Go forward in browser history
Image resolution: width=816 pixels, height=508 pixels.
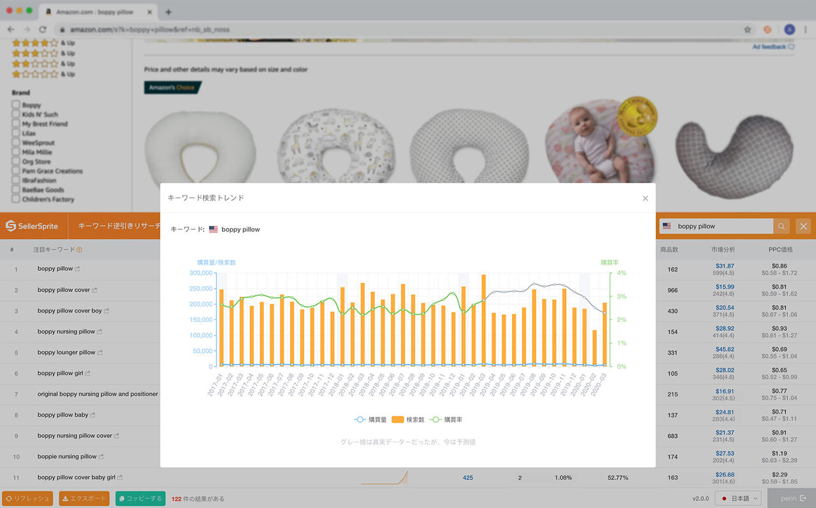27,29
